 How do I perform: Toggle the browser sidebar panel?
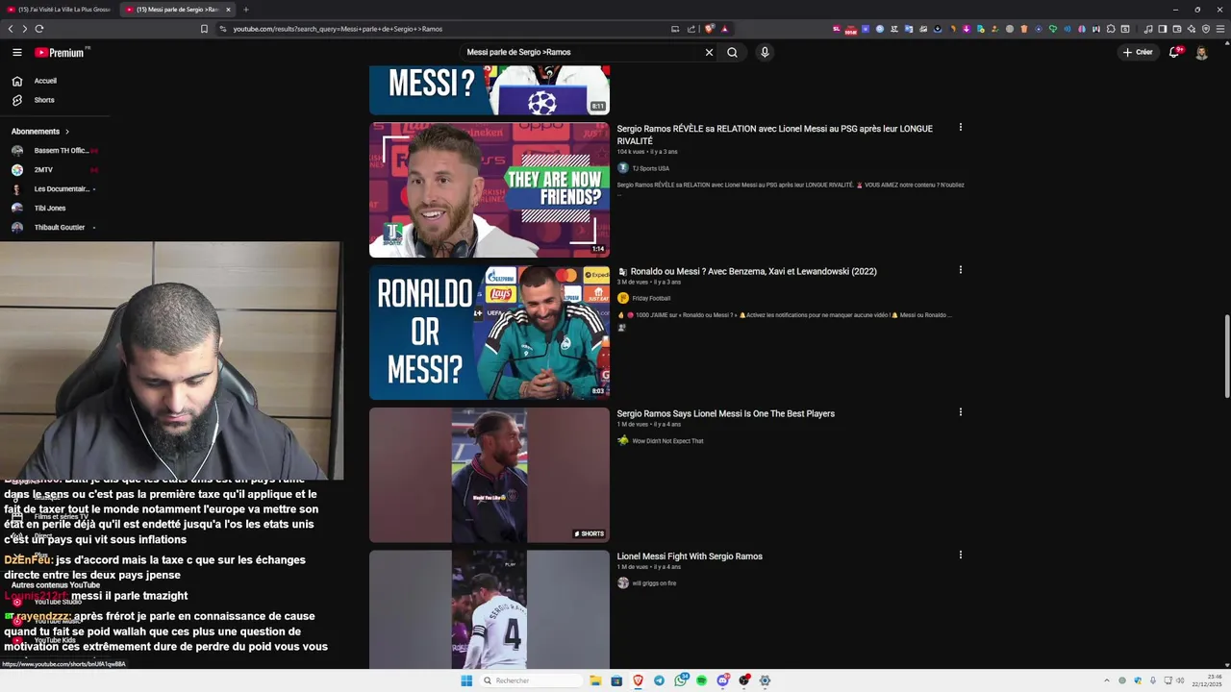click(1163, 29)
